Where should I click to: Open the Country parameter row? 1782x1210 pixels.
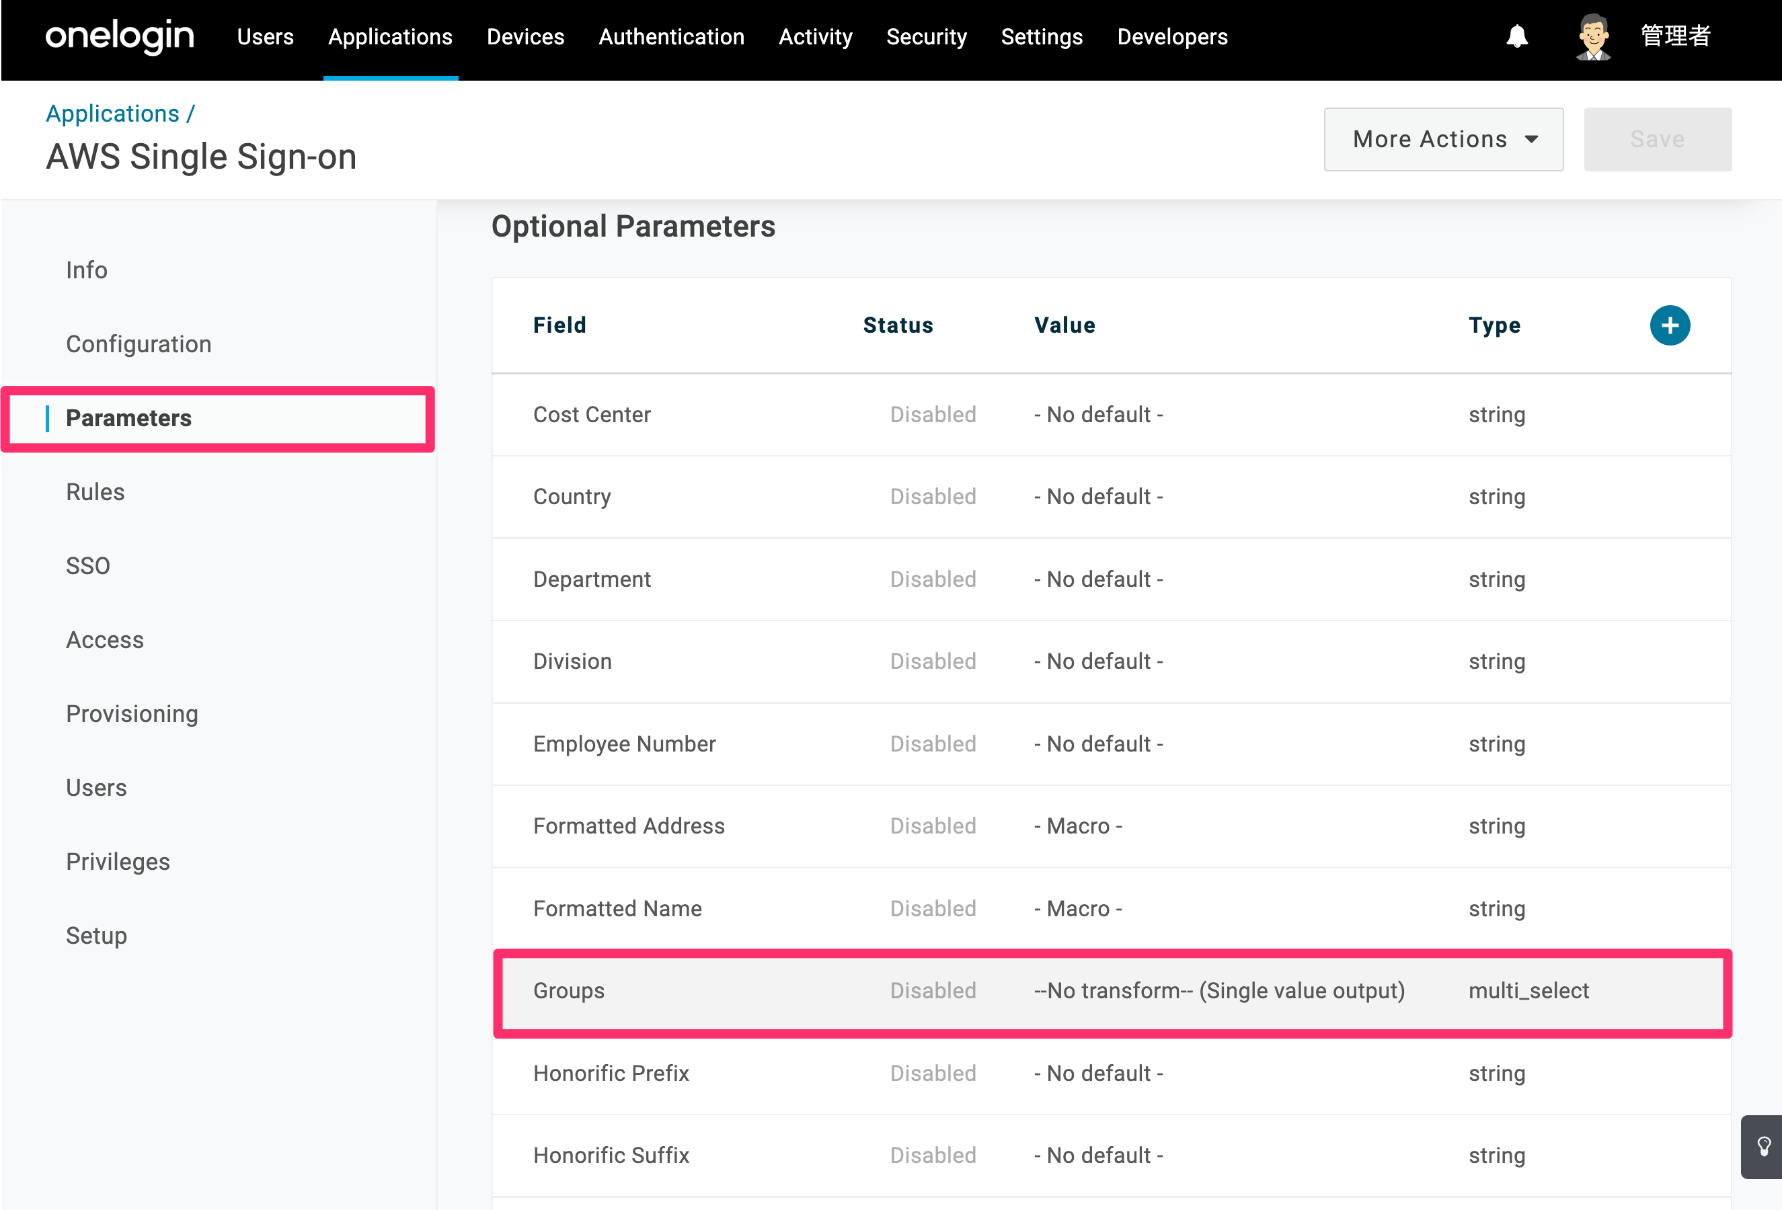pos(1111,497)
